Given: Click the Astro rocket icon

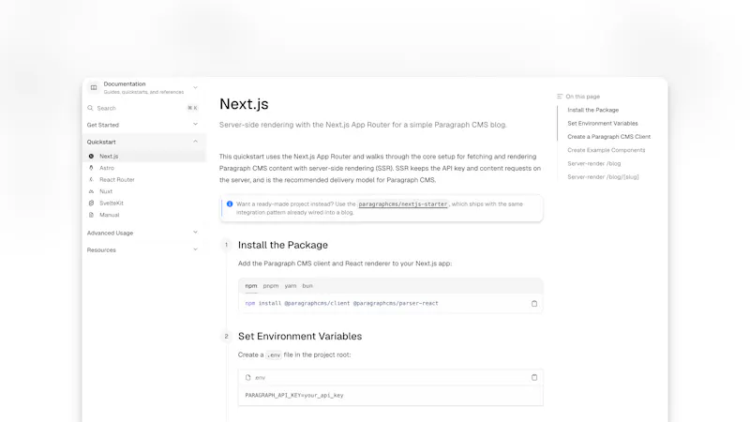Looking at the screenshot, I should tap(91, 168).
